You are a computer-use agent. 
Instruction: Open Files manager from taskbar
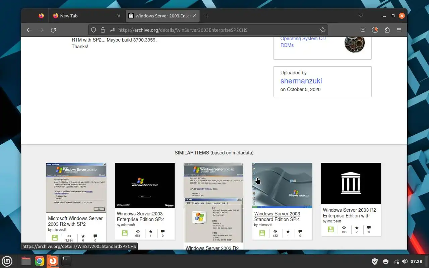coord(26,261)
